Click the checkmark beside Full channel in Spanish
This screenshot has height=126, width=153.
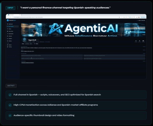[10, 95]
